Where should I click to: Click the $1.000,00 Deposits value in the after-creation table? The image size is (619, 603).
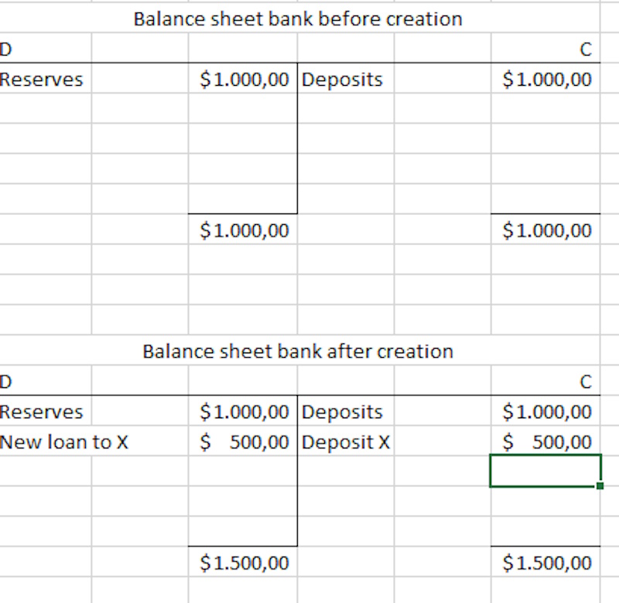click(x=545, y=411)
